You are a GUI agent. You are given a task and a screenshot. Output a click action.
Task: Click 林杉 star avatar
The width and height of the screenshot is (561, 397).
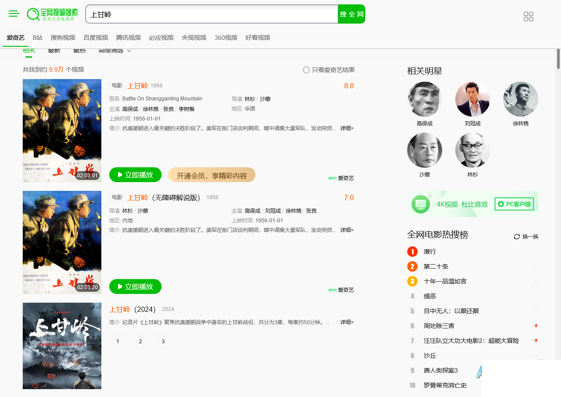coord(473,150)
